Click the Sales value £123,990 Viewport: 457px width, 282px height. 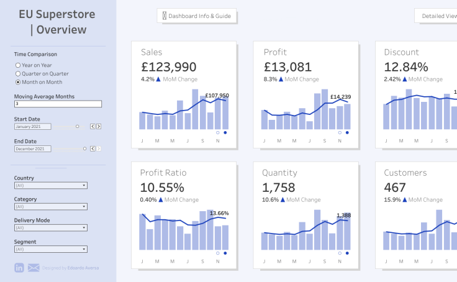(169, 67)
